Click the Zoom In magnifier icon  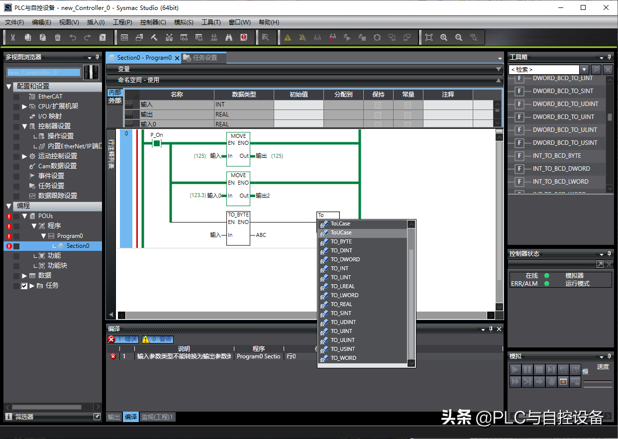(x=444, y=37)
